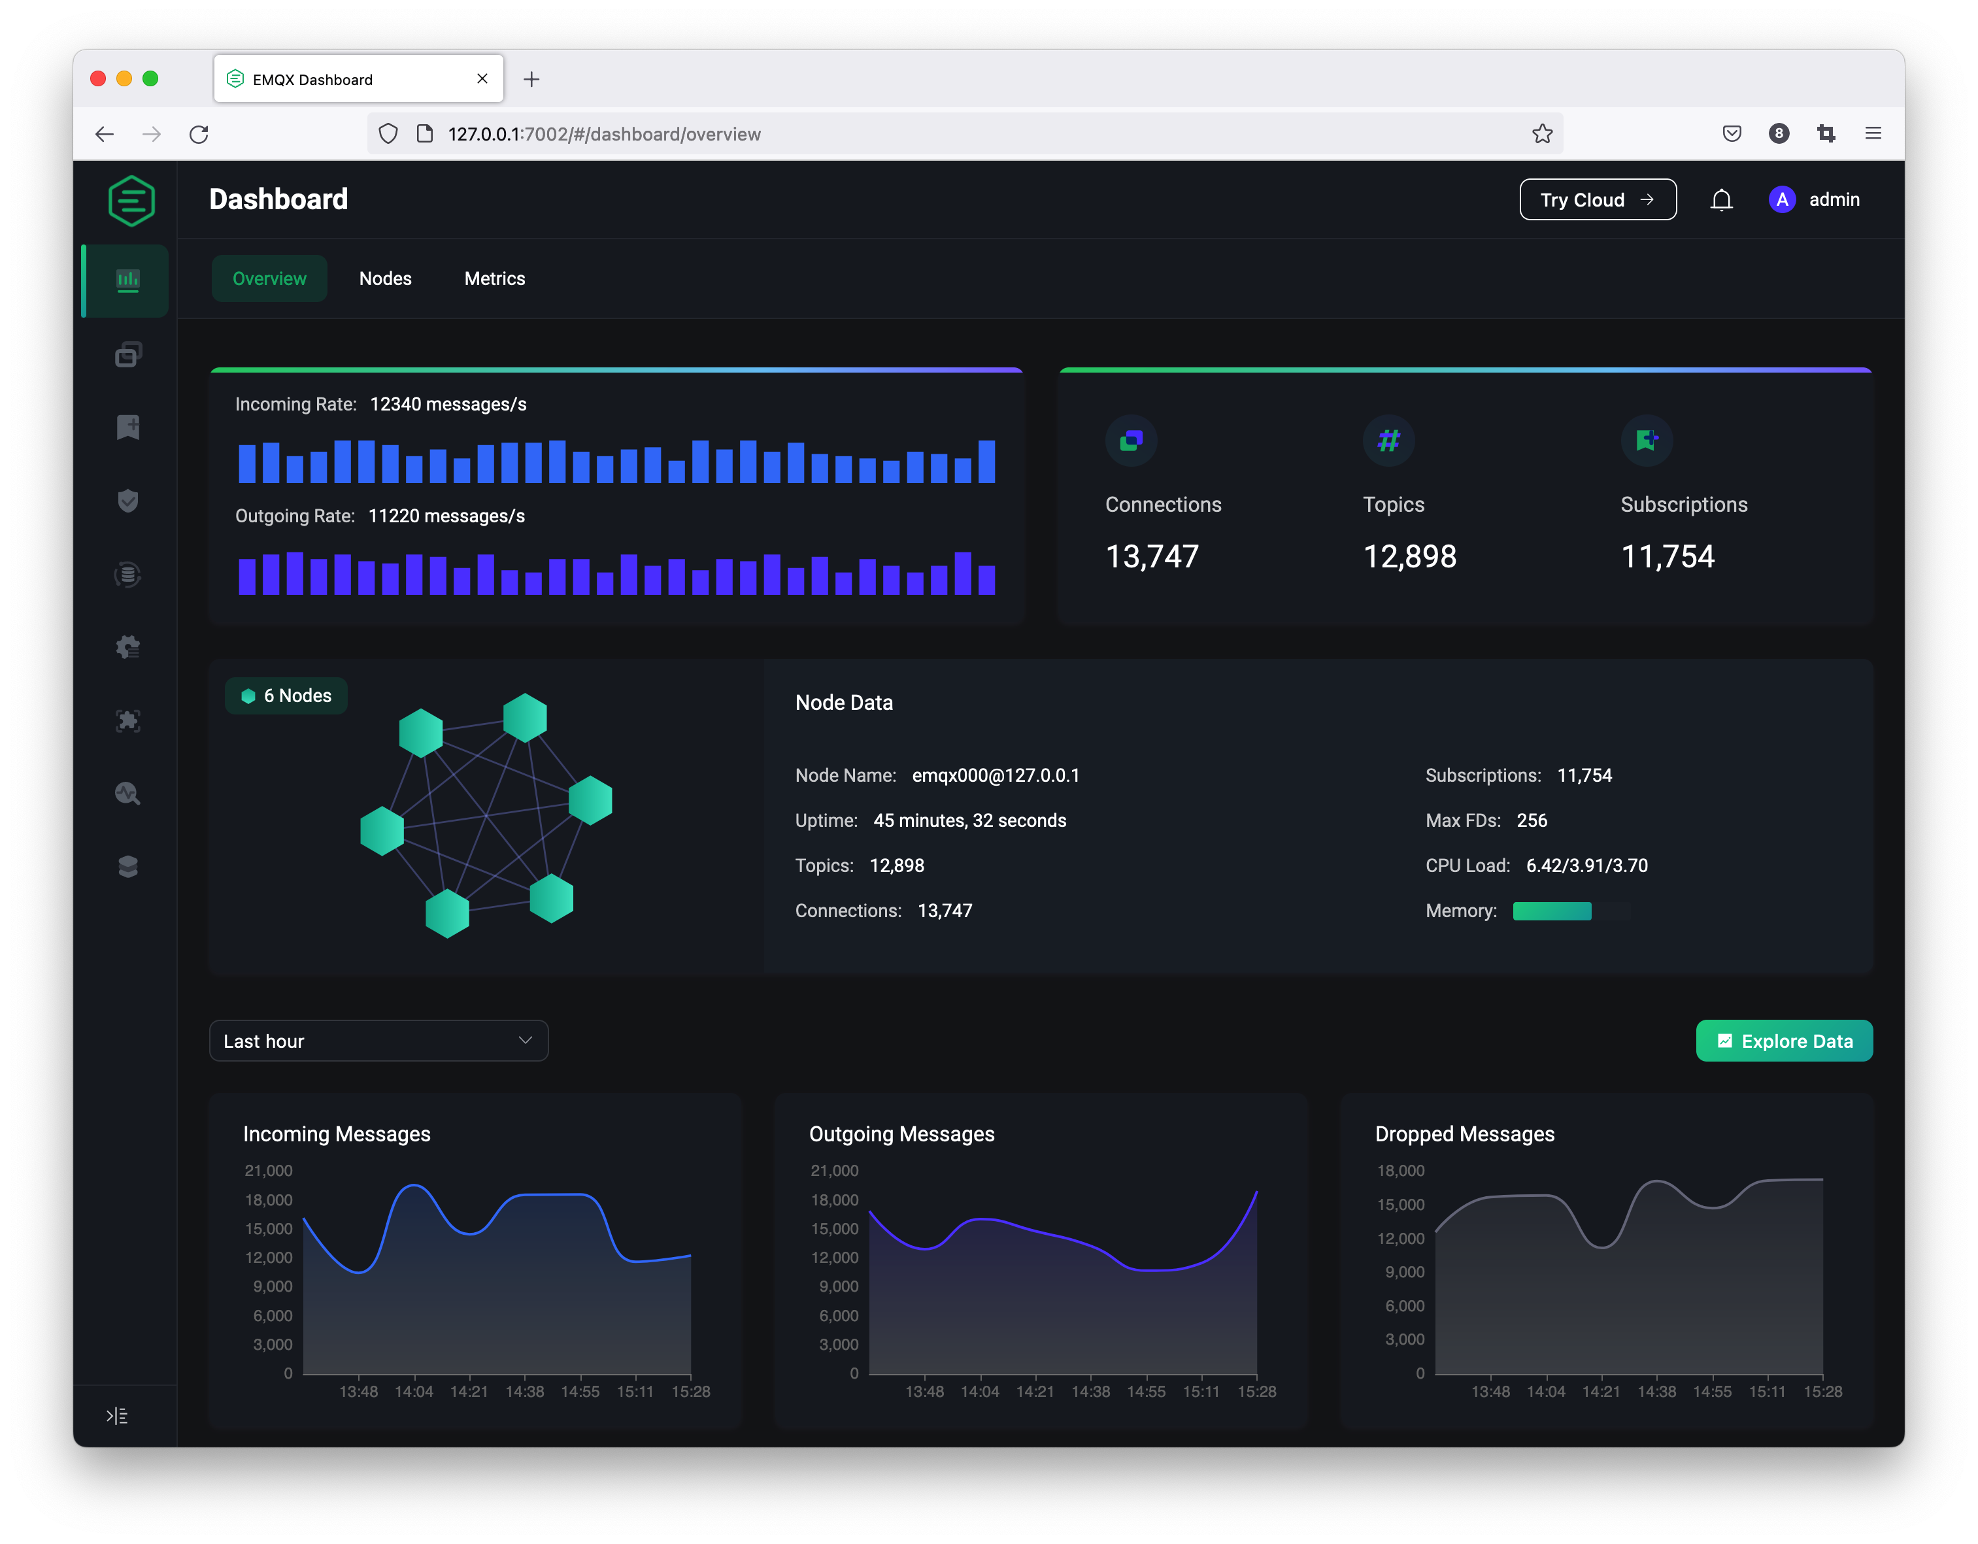Image resolution: width=1978 pixels, height=1544 pixels.
Task: Open the Extensions plugin sidebar icon
Action: click(x=127, y=721)
